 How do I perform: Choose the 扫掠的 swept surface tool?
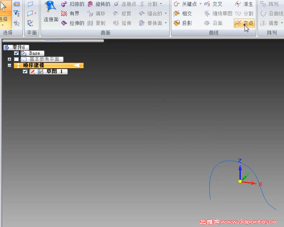(73, 4)
